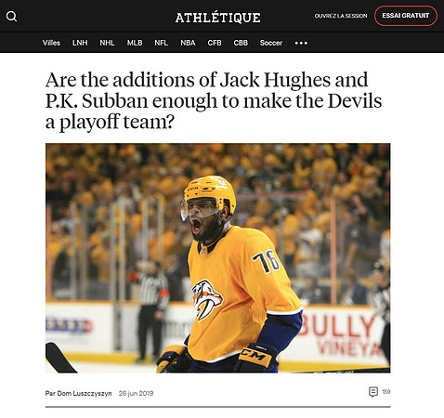Screen dimensions: 444x418
Task: Open the P.K. Subban hero photo
Action: click(217, 258)
